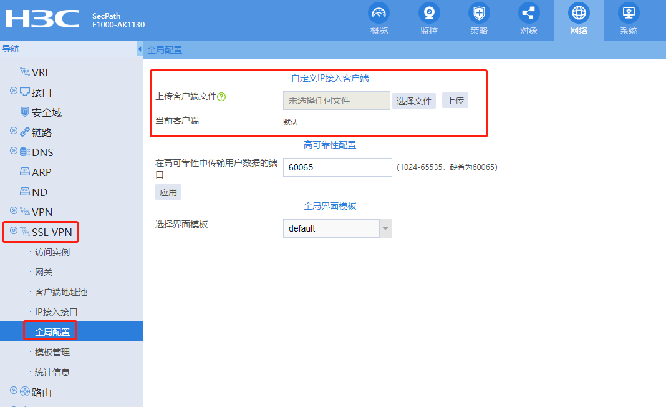Click the ARP table icon
Image resolution: width=666 pixels, height=407 pixels.
(x=25, y=172)
